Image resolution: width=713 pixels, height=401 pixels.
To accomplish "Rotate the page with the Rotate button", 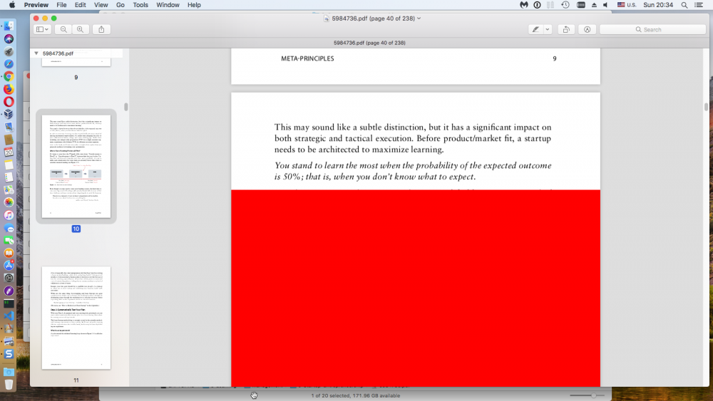I will click(566, 29).
